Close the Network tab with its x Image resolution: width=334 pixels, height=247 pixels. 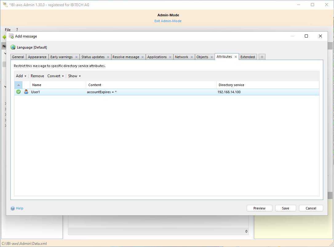pos(192,57)
